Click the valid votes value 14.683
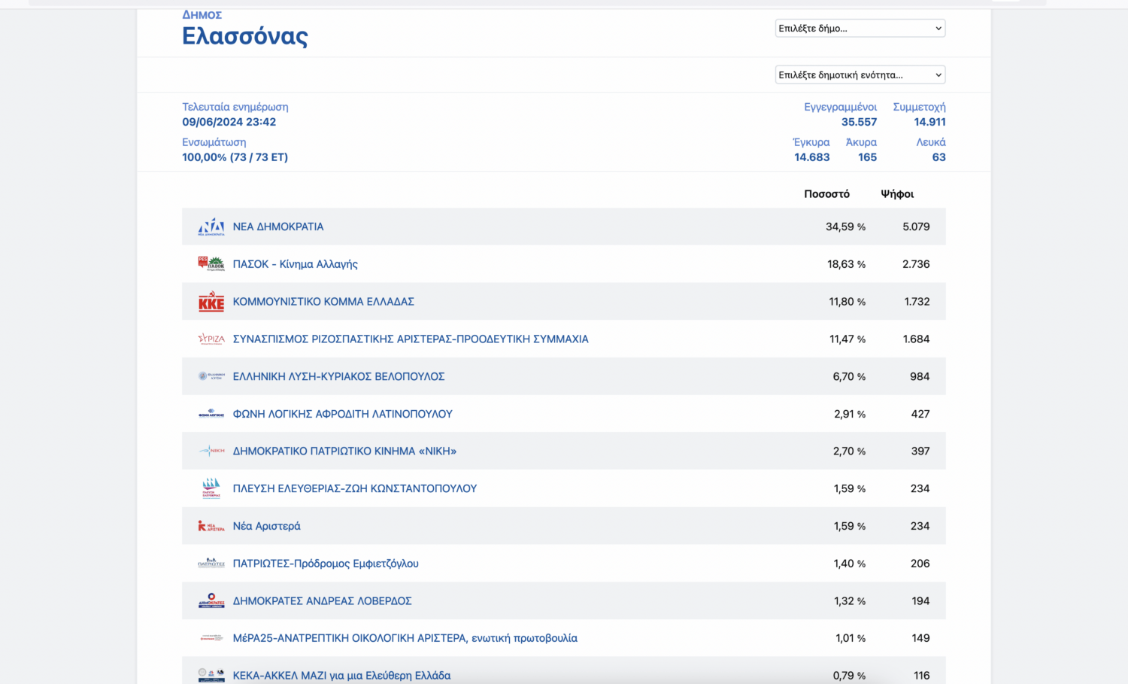The height and width of the screenshot is (684, 1128). pos(812,157)
